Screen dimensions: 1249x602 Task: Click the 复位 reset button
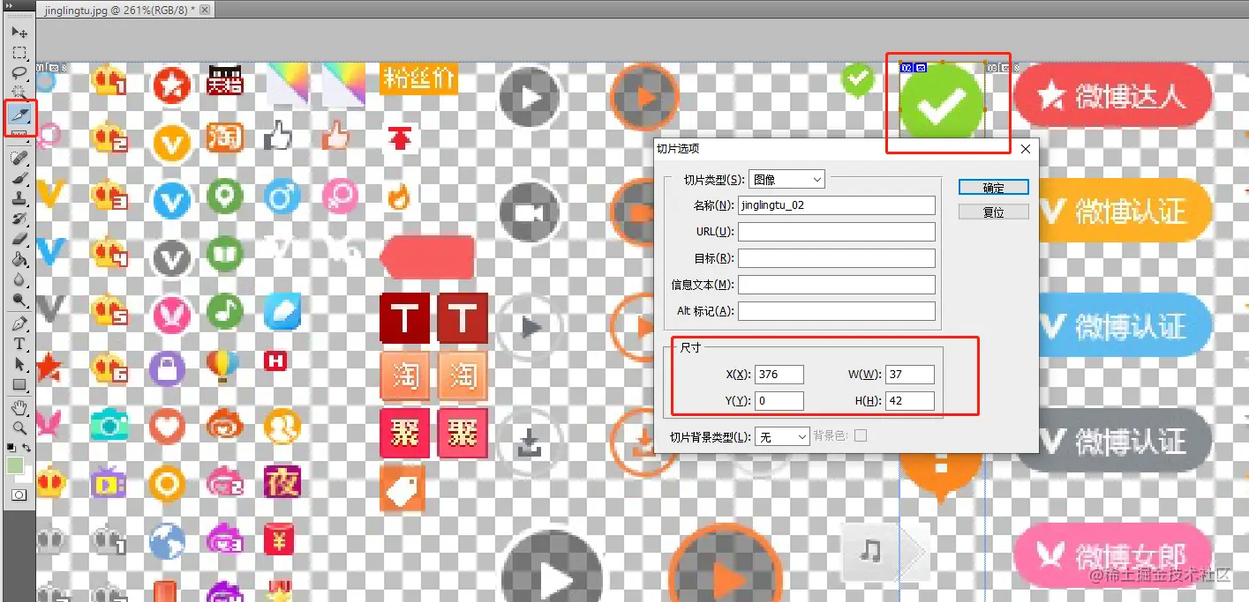click(994, 212)
